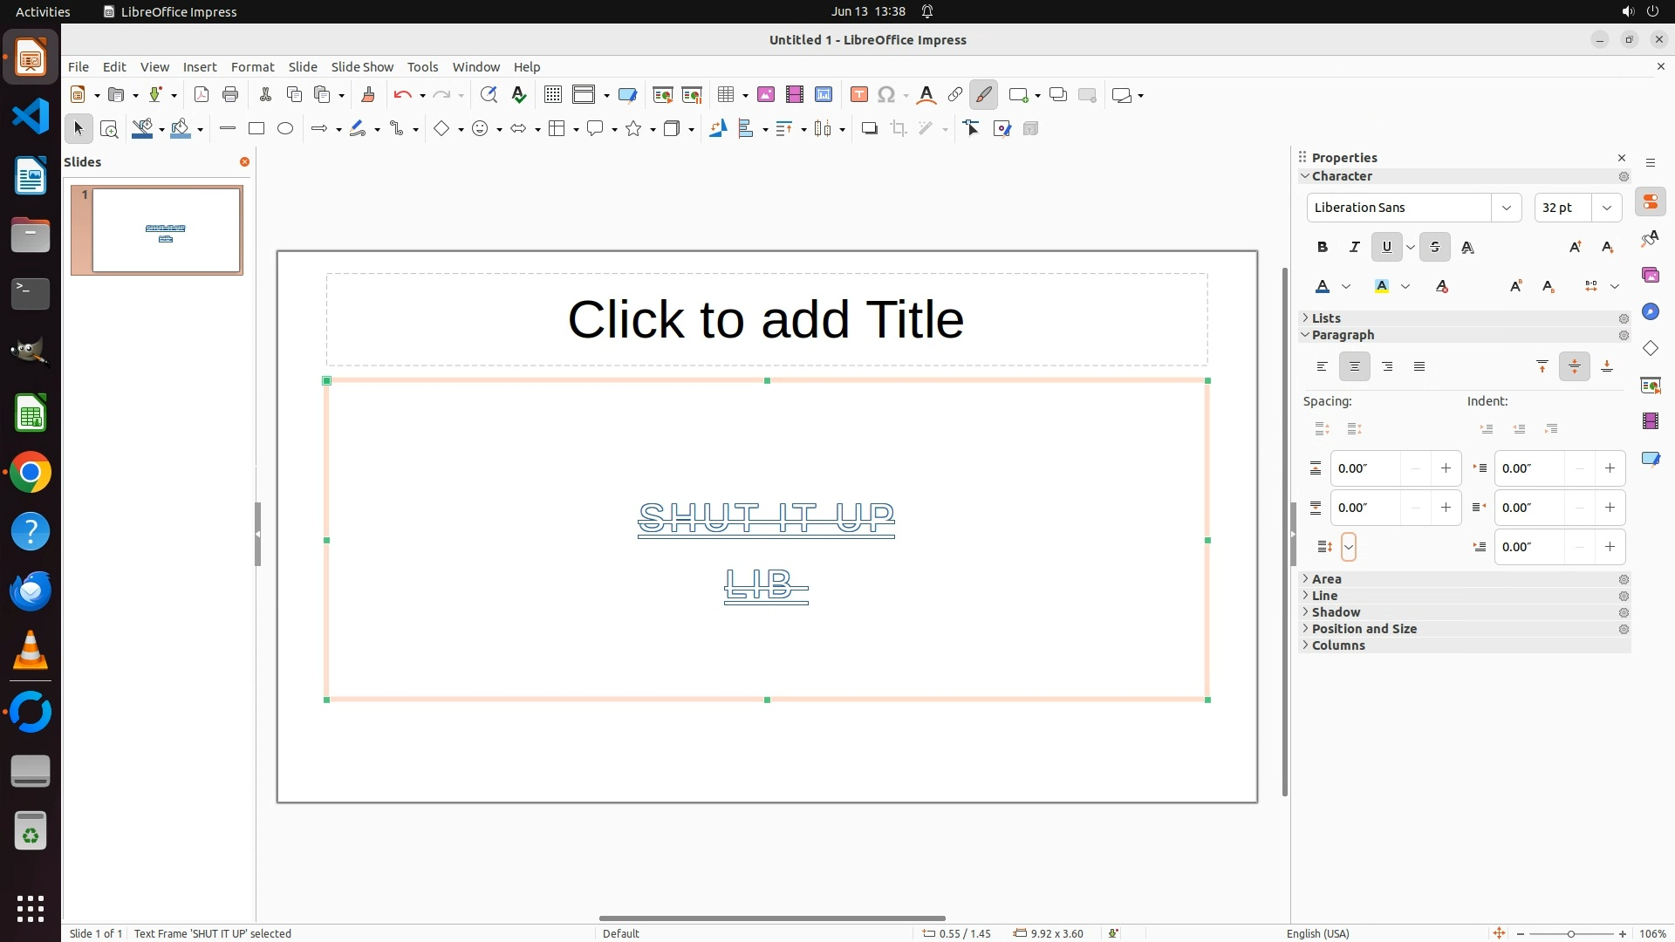
Task: Expand the Area section
Action: (x=1326, y=579)
